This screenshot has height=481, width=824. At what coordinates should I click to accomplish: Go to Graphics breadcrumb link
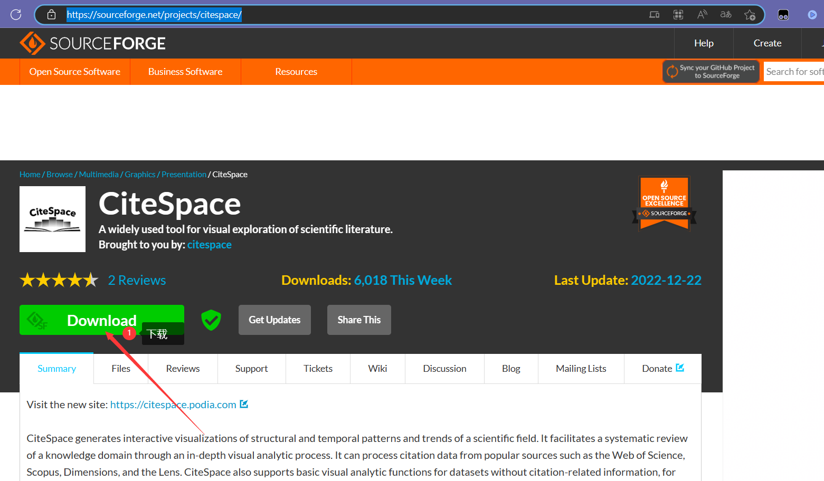point(140,175)
